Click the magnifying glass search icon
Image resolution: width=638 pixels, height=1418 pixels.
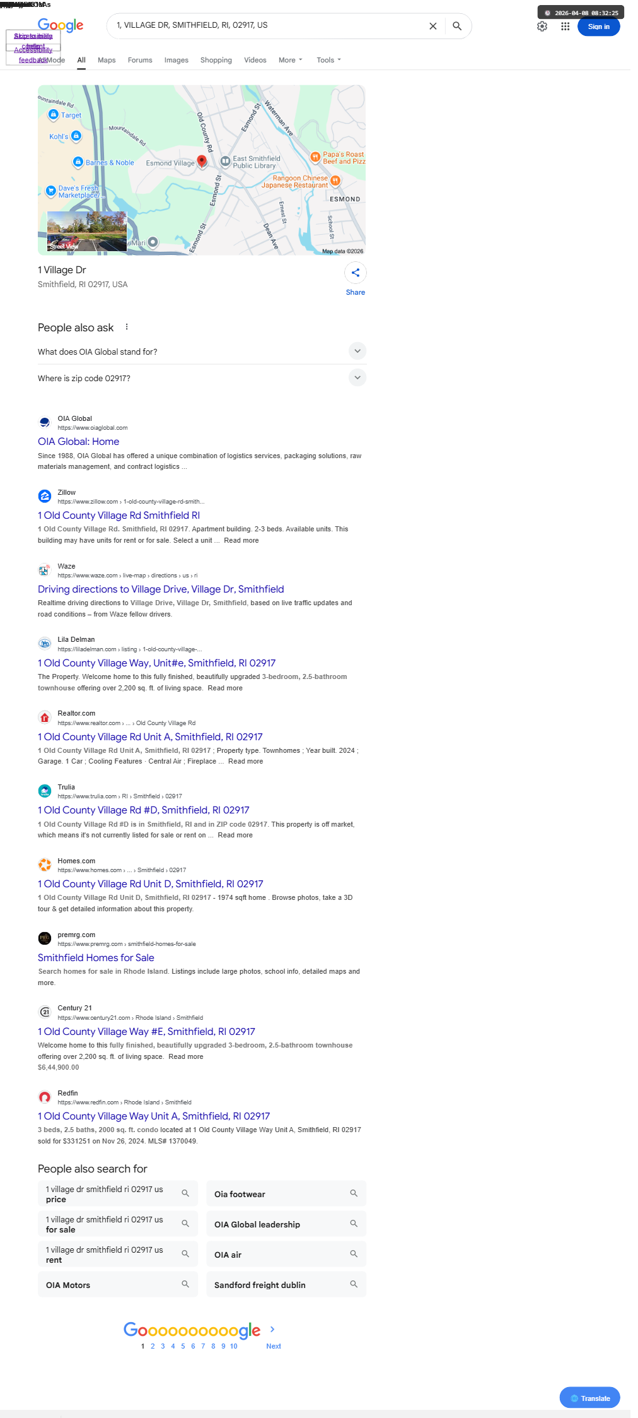click(x=457, y=26)
